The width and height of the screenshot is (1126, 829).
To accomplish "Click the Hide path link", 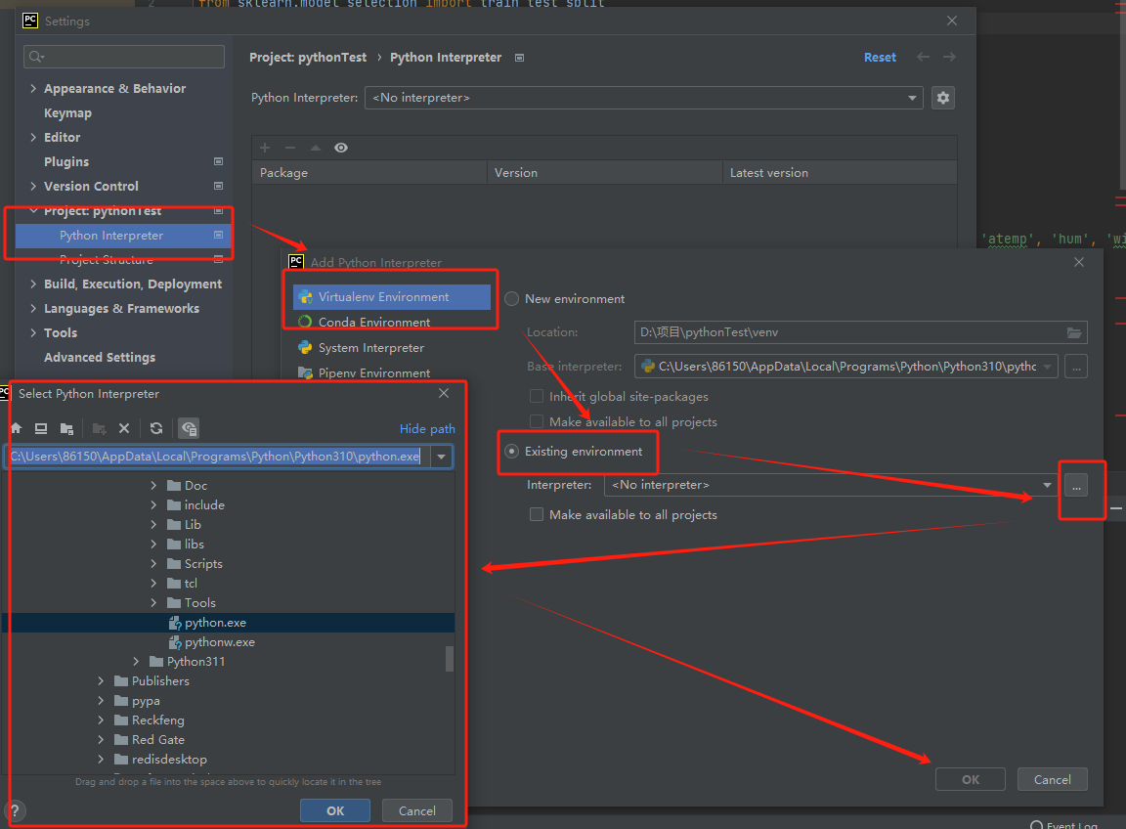I will (x=427, y=429).
